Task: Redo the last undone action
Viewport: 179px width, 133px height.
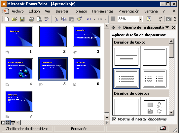Action: [x=100, y=19]
